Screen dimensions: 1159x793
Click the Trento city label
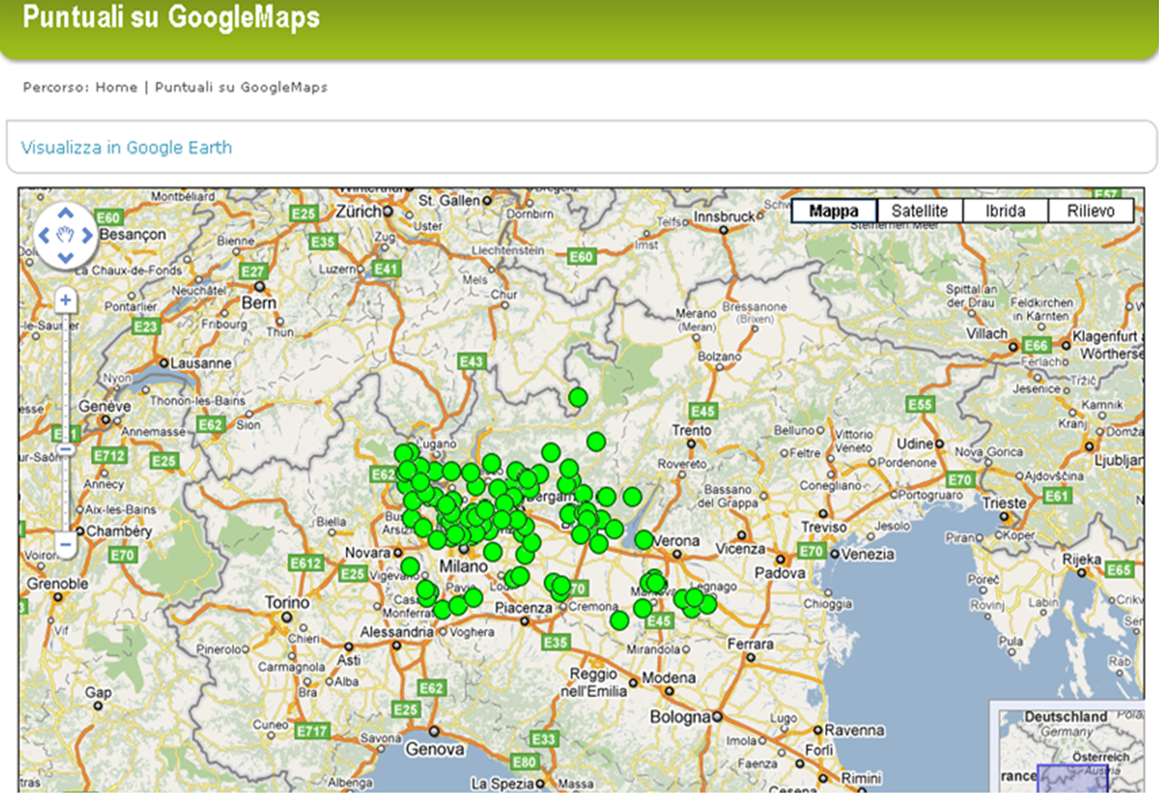tap(691, 430)
